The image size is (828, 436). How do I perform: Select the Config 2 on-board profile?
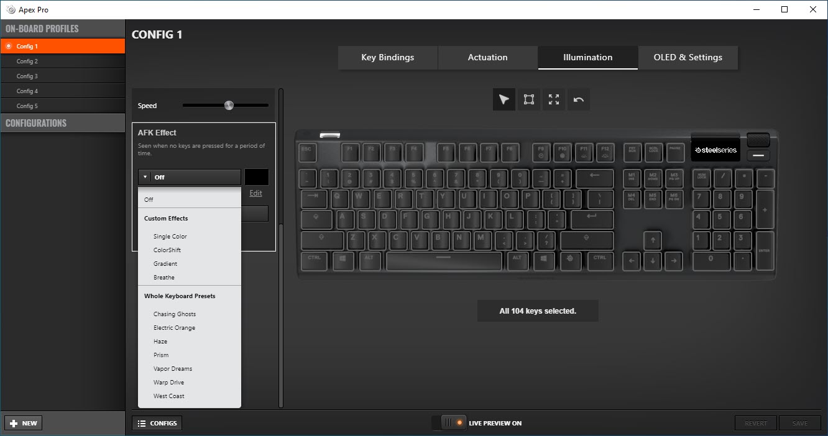(63, 61)
